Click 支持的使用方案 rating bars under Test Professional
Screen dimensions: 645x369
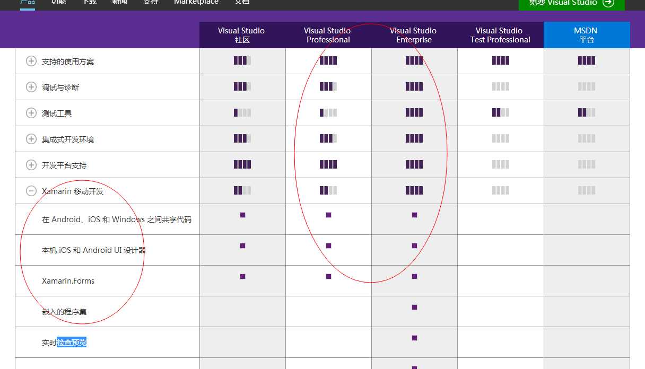[500, 60]
